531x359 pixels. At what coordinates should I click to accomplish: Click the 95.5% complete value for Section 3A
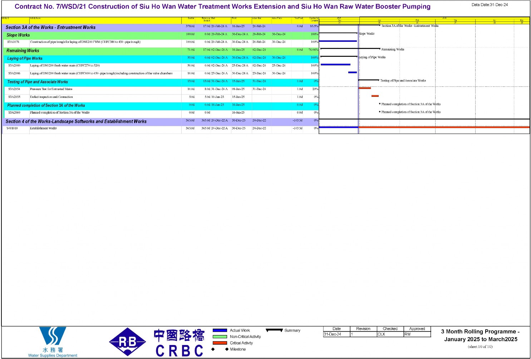point(314,26)
